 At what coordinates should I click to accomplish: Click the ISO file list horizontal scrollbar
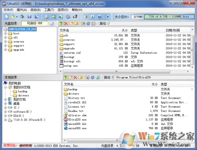(x=116, y=71)
